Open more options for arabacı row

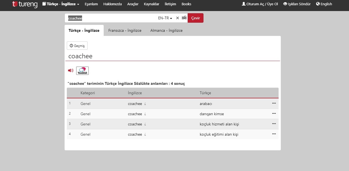coord(274,103)
